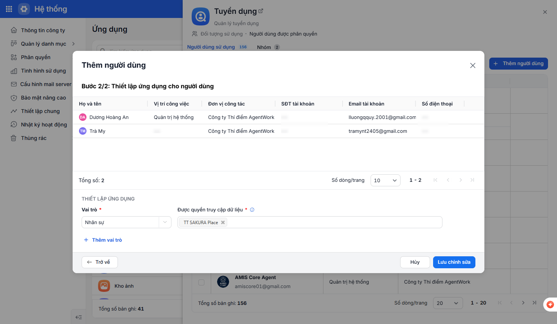The image size is (557, 324).
Task: Click the Kho ảnh app icon
Action: [x=104, y=286]
